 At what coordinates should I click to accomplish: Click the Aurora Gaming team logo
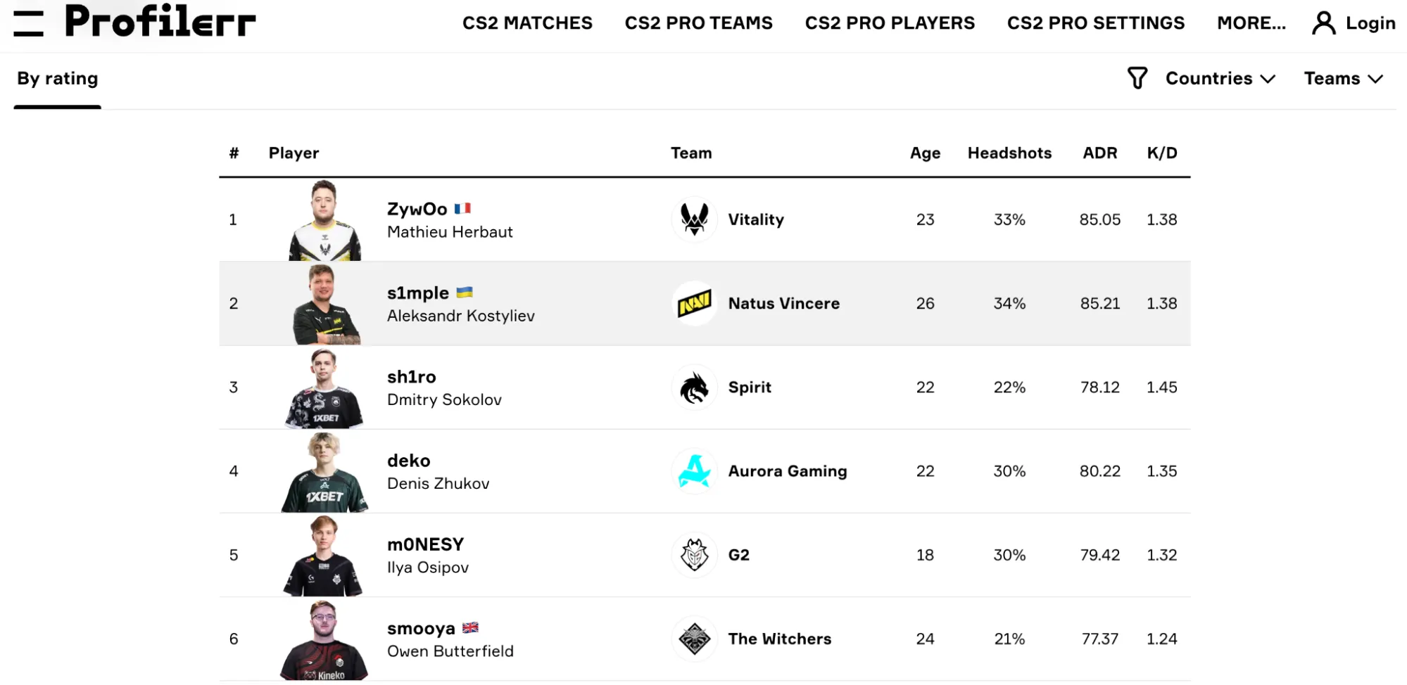point(695,471)
